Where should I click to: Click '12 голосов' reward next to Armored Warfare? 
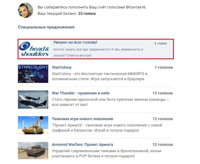[x=163, y=145]
